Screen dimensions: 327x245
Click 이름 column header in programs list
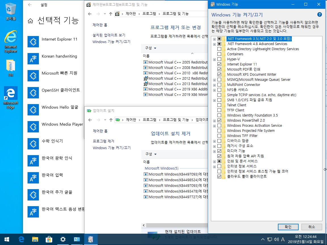click(x=146, y=56)
